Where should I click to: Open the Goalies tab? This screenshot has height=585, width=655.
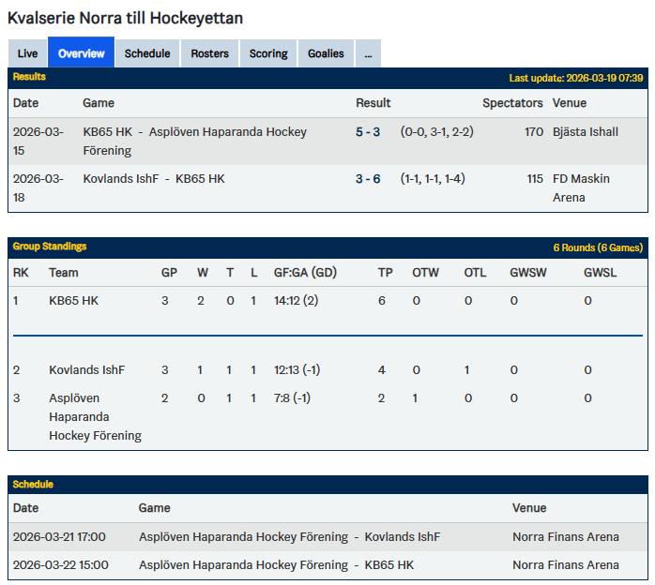[326, 53]
